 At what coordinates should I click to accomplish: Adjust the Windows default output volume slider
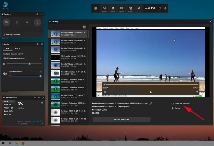pos(30,64)
